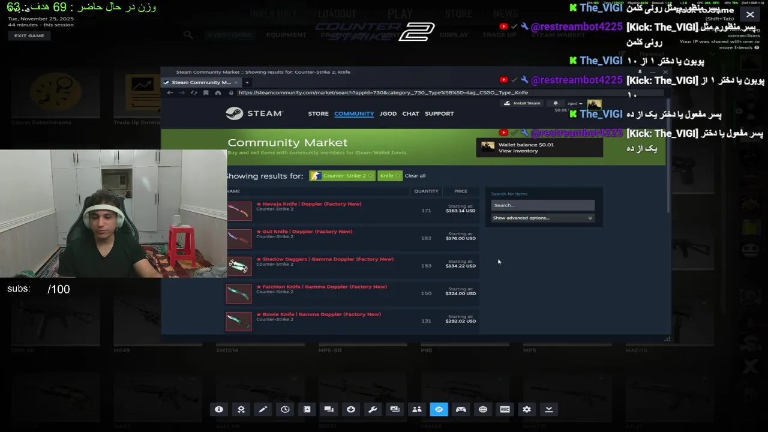Click the Navaja Knife thumbnail image

(x=239, y=211)
